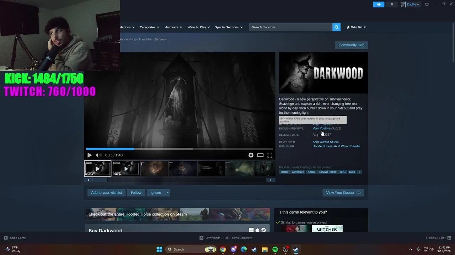Viewport: 455px width, 255px height.
Task: Click the RPG tag
Action: coord(343,172)
